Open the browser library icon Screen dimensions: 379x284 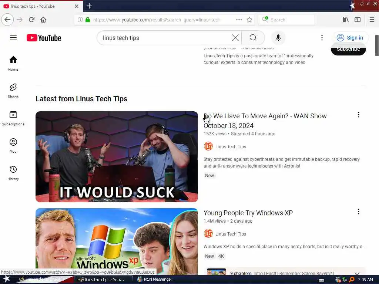click(x=346, y=20)
